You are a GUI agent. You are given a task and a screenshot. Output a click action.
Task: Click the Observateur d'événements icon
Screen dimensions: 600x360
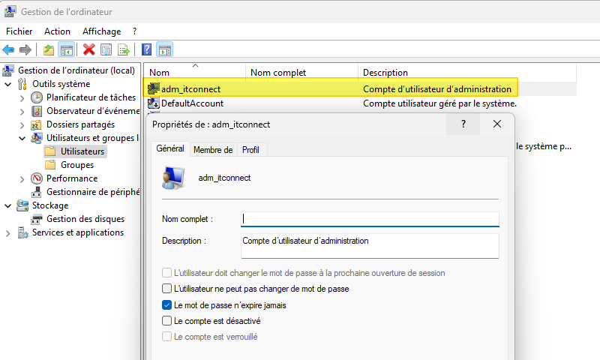pos(37,111)
